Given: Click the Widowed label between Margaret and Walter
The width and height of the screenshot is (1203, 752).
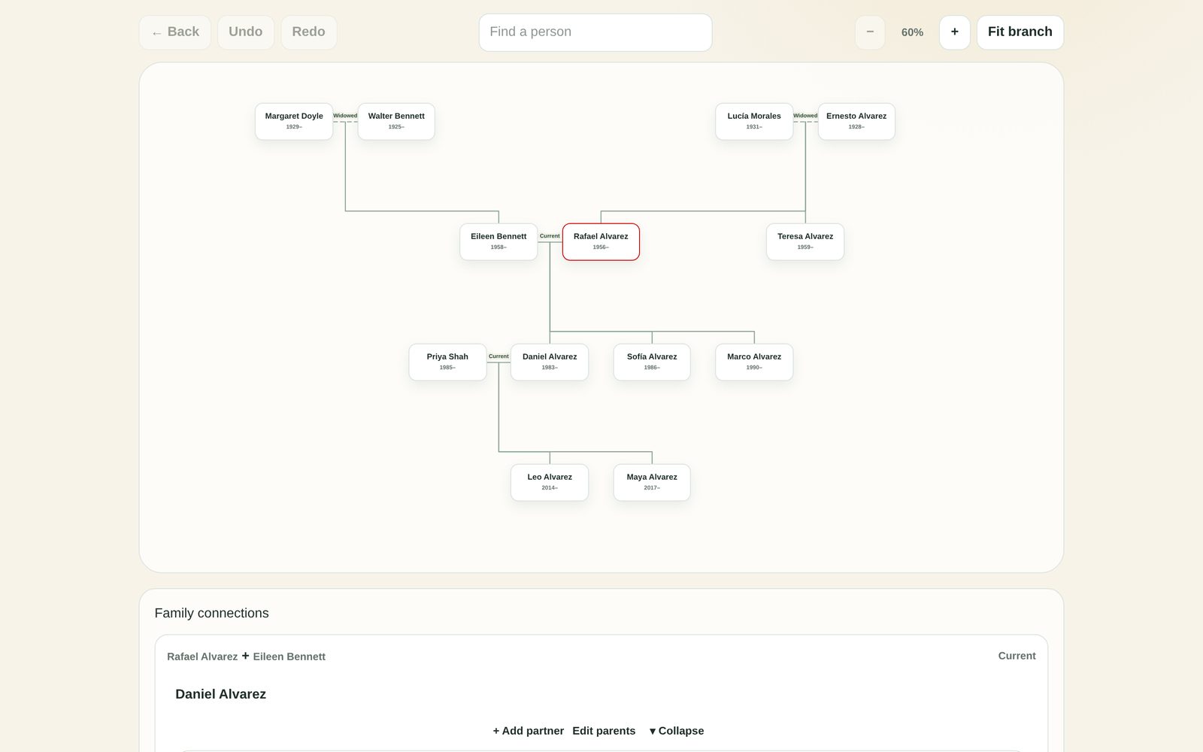Looking at the screenshot, I should click(x=345, y=116).
